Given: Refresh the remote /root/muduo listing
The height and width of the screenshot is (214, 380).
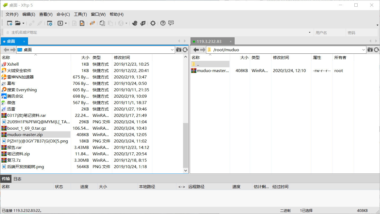Looking at the screenshot, I should click(x=376, y=50).
